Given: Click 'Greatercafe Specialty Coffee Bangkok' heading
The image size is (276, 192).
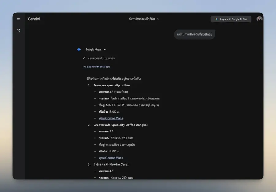Looking at the screenshot, I should [121, 125].
